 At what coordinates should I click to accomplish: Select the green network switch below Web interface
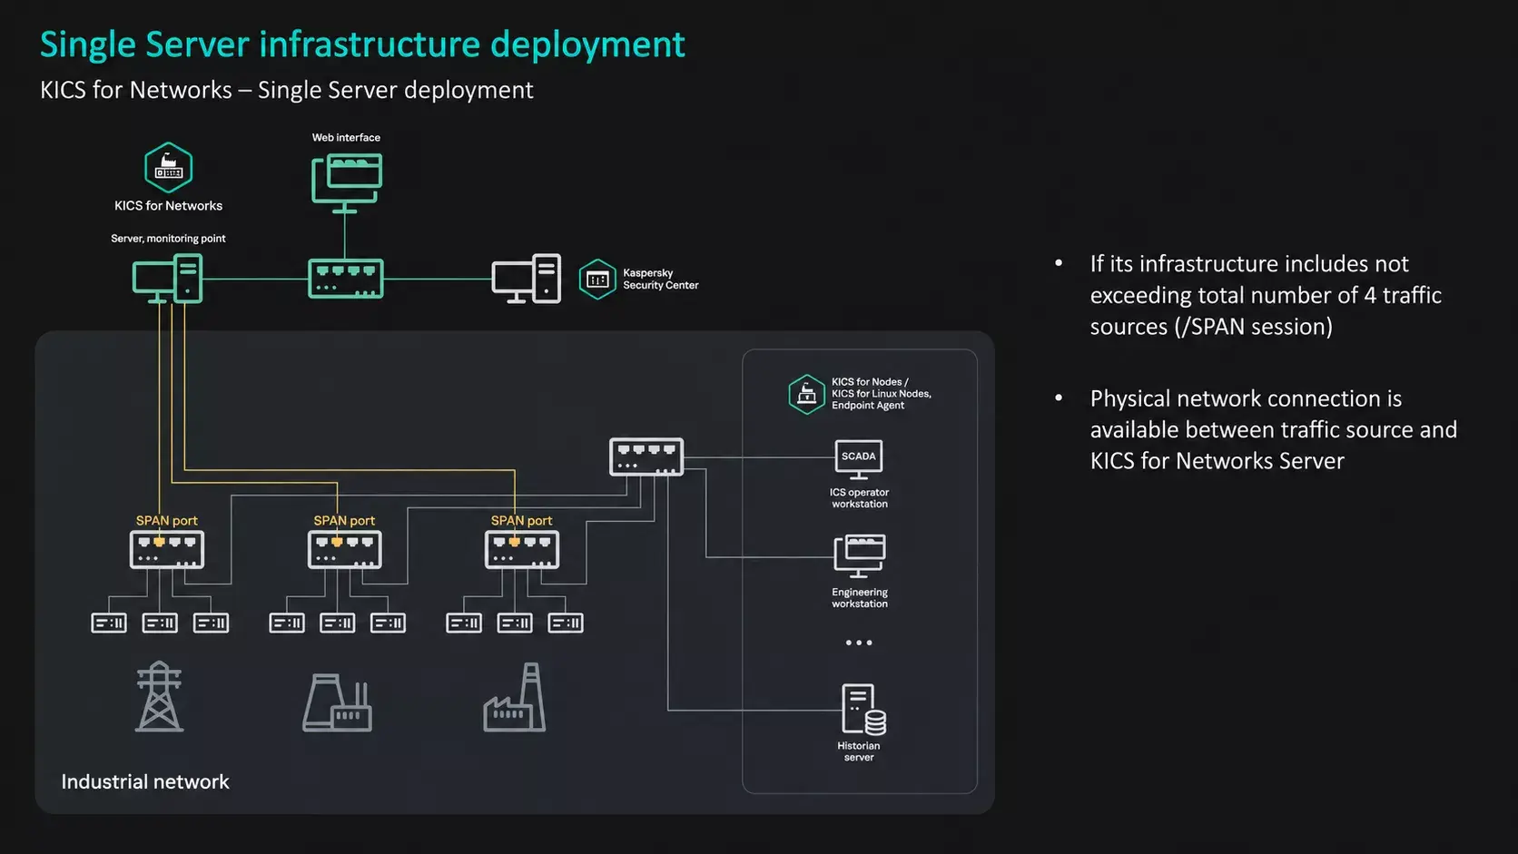[345, 279]
